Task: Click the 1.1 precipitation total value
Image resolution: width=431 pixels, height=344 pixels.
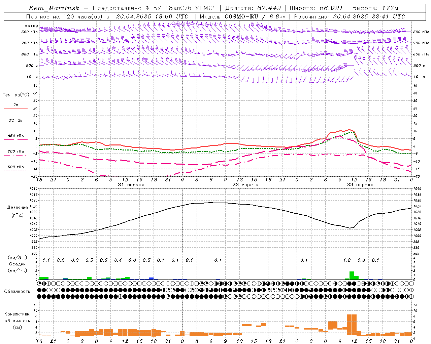Action: point(46,260)
